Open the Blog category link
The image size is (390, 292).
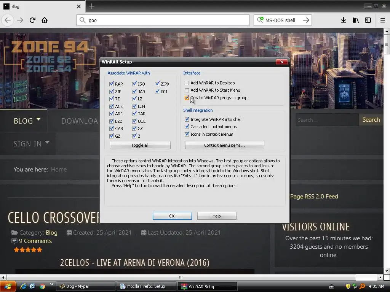coord(51,233)
